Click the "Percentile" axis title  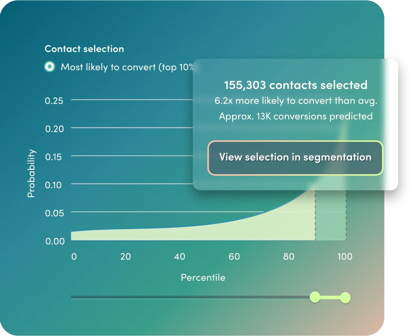pos(203,277)
